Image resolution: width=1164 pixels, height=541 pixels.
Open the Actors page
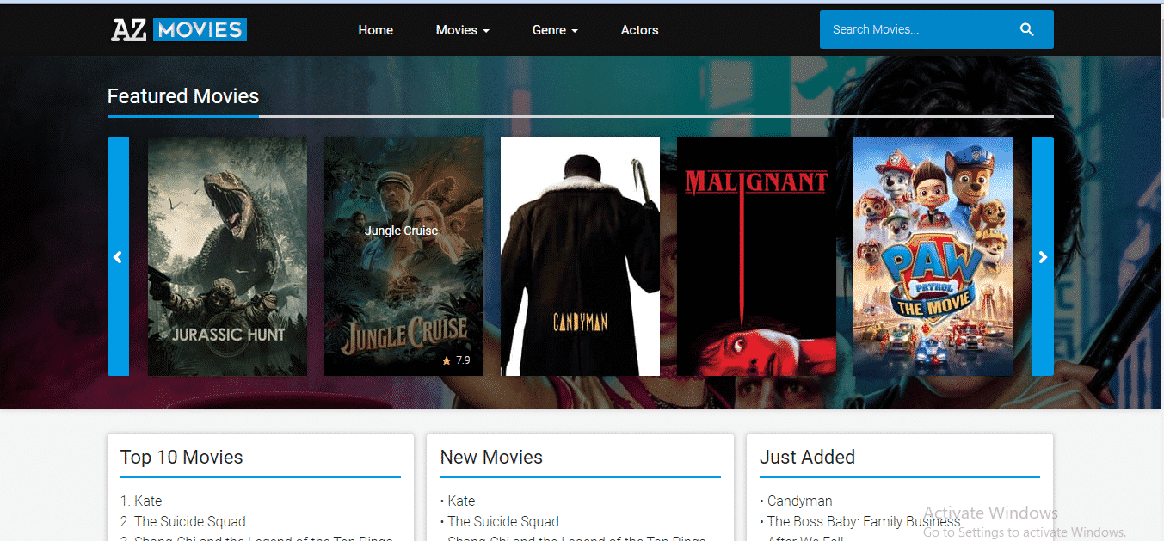point(639,30)
